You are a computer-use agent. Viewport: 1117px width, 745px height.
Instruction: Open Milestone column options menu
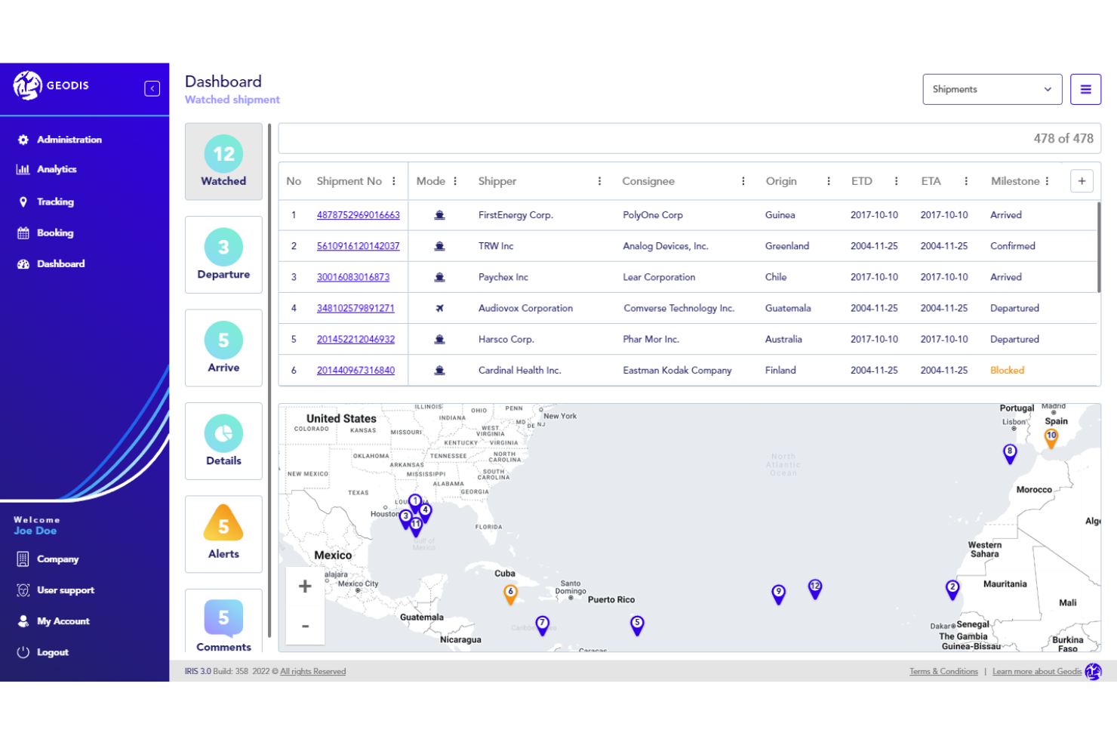pyautogui.click(x=1048, y=181)
